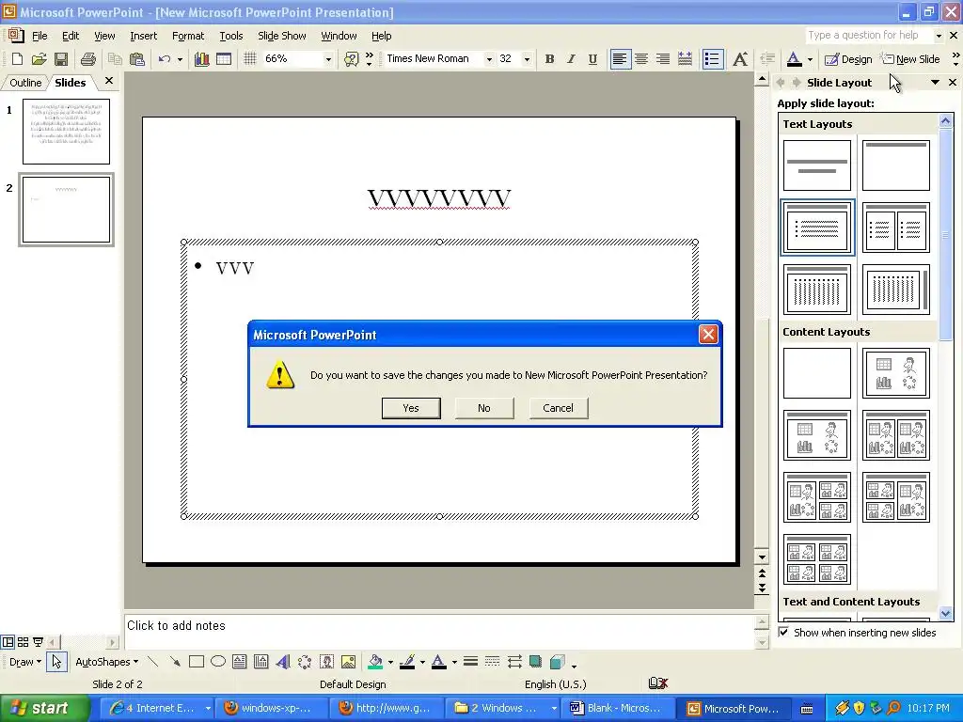963x722 pixels.
Task: Toggle Bold formatting
Action: click(549, 59)
